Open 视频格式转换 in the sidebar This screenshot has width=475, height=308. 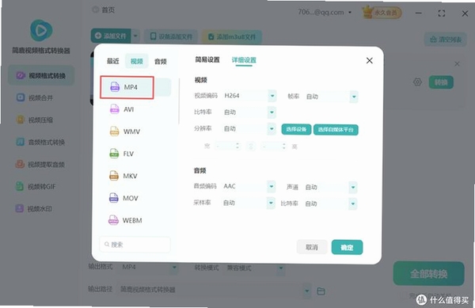[41, 75]
